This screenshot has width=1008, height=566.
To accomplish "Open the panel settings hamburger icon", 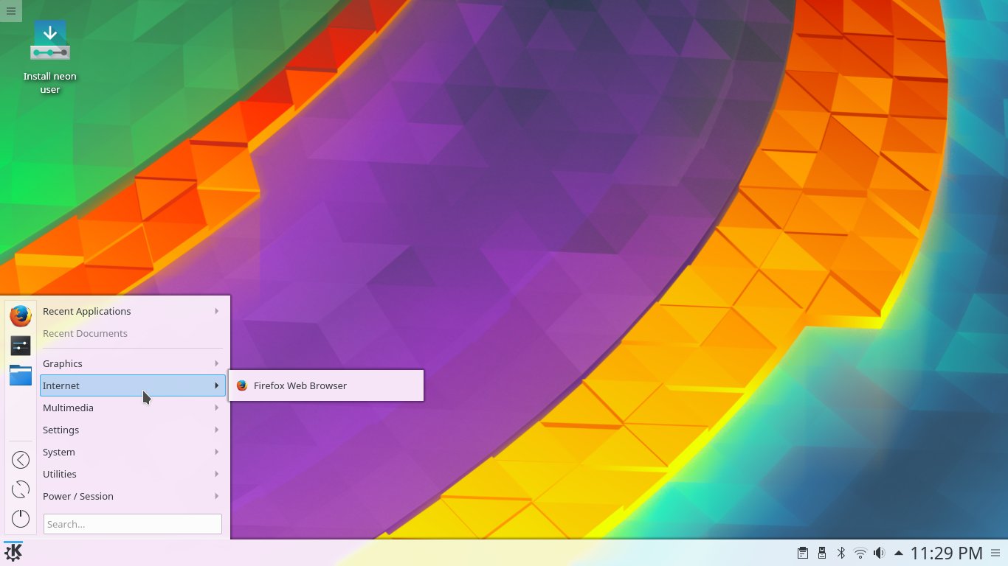I will pyautogui.click(x=995, y=553).
